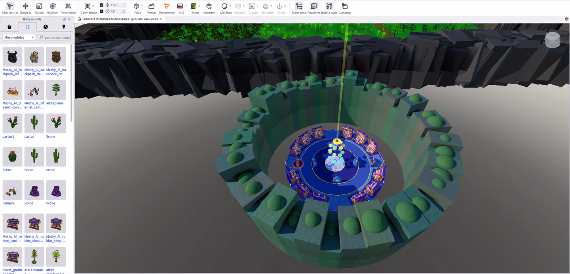The image size is (570, 274).
Task: Click the toolbox search field
Action: tap(54, 37)
